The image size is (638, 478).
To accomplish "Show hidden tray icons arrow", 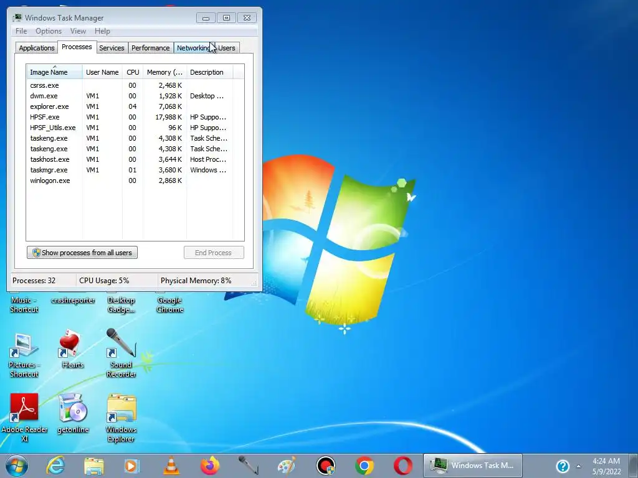I will coord(579,466).
